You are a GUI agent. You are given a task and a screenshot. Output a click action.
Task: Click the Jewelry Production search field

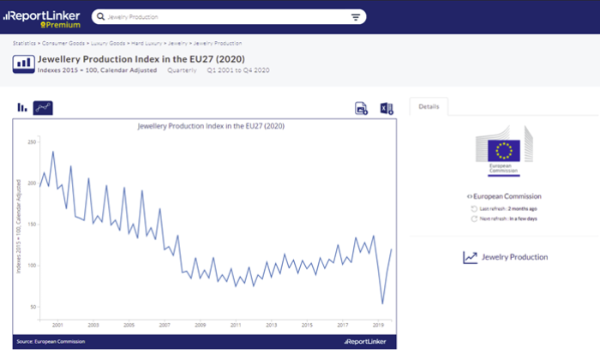click(x=223, y=17)
